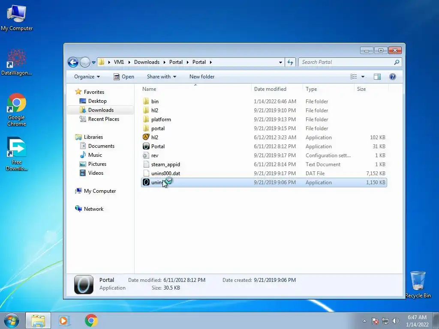The height and width of the screenshot is (329, 439).
Task: Click the taskbar clock showing 6:47 AM
Action: (x=417, y=321)
